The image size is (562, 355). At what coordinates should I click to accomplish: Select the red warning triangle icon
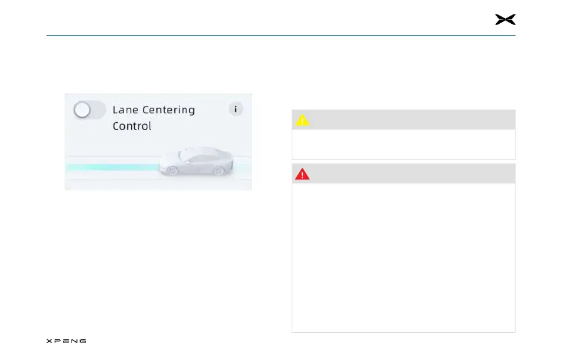click(302, 174)
